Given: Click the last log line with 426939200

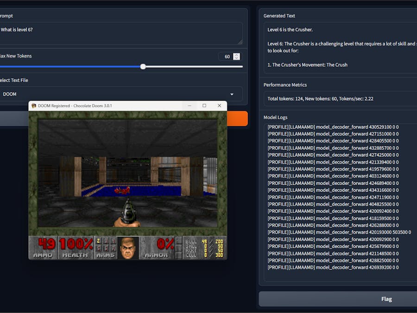Looking at the screenshot, I should click(x=333, y=268).
